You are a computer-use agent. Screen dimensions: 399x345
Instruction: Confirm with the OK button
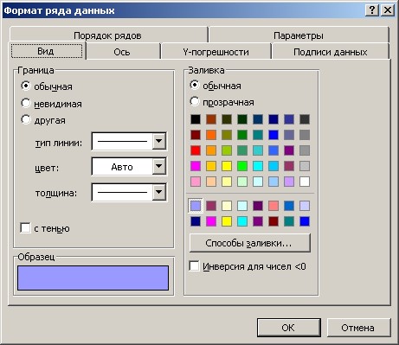click(x=289, y=328)
